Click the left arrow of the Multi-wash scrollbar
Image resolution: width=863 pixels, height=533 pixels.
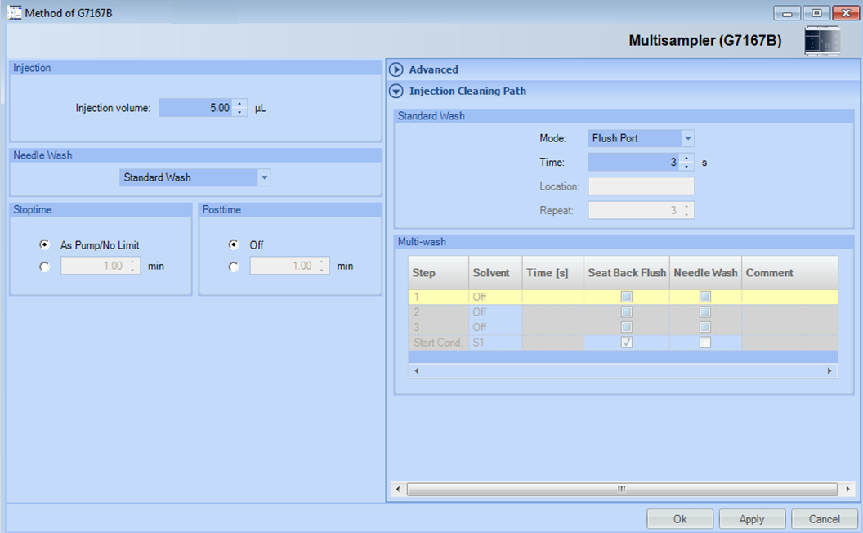point(416,370)
